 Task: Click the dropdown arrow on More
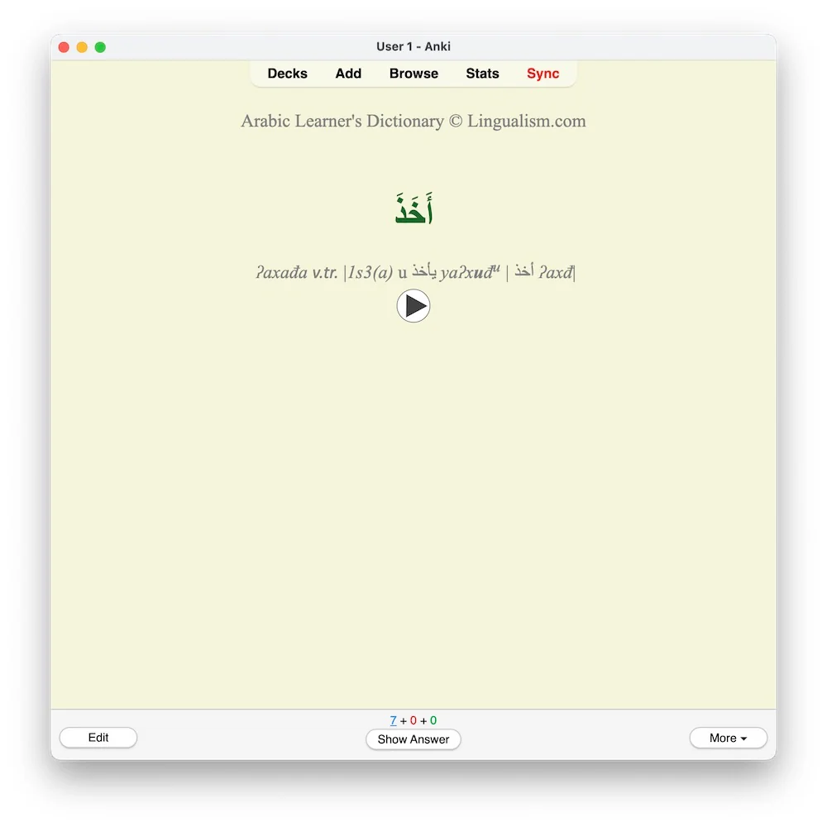pyautogui.click(x=743, y=739)
